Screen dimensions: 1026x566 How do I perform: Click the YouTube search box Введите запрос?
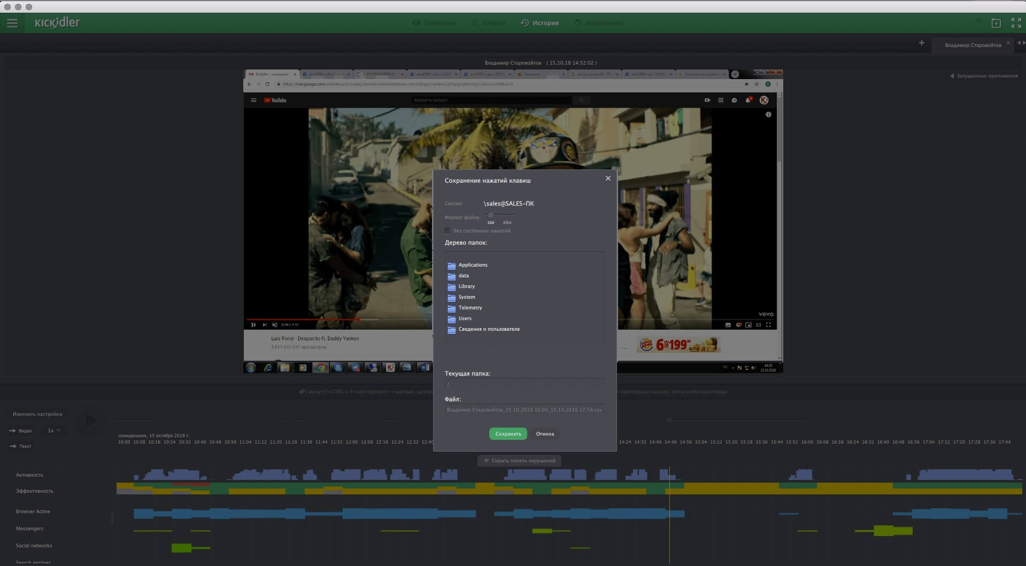(x=492, y=100)
